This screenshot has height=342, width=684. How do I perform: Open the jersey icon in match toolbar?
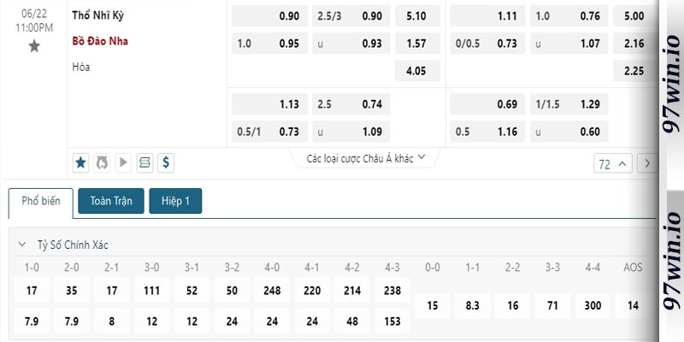point(102,163)
